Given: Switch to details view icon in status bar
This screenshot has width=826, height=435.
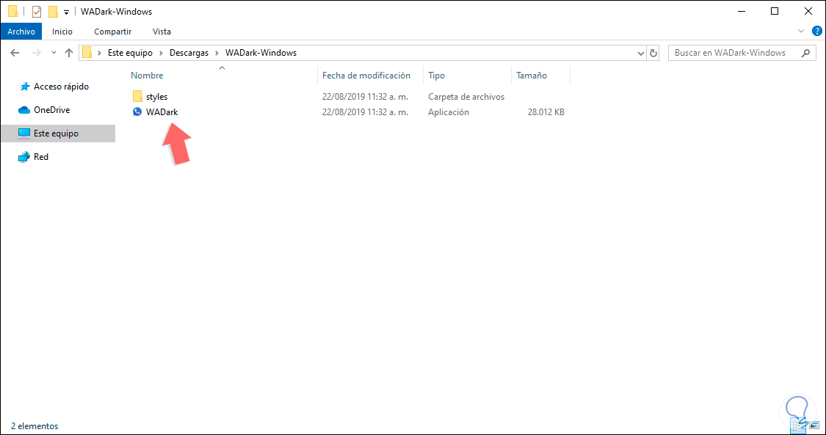Looking at the screenshot, I should click(799, 426).
